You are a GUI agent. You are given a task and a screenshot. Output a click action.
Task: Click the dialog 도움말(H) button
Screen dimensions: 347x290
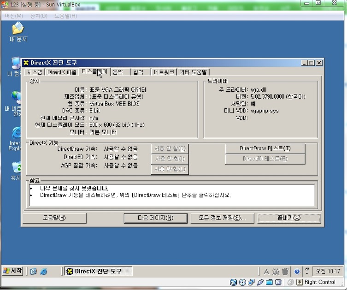click(x=54, y=218)
